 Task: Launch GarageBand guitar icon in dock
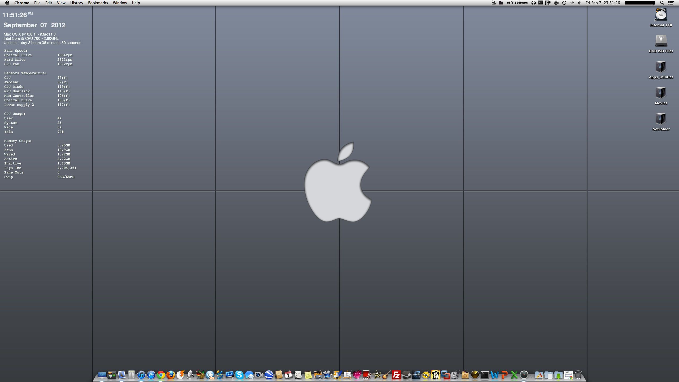click(x=386, y=375)
